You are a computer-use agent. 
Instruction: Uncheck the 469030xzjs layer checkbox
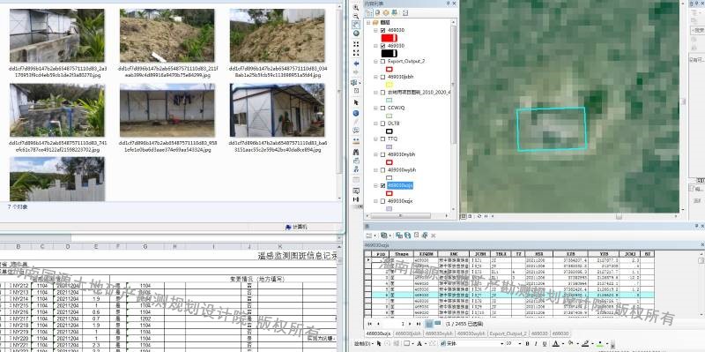(382, 185)
